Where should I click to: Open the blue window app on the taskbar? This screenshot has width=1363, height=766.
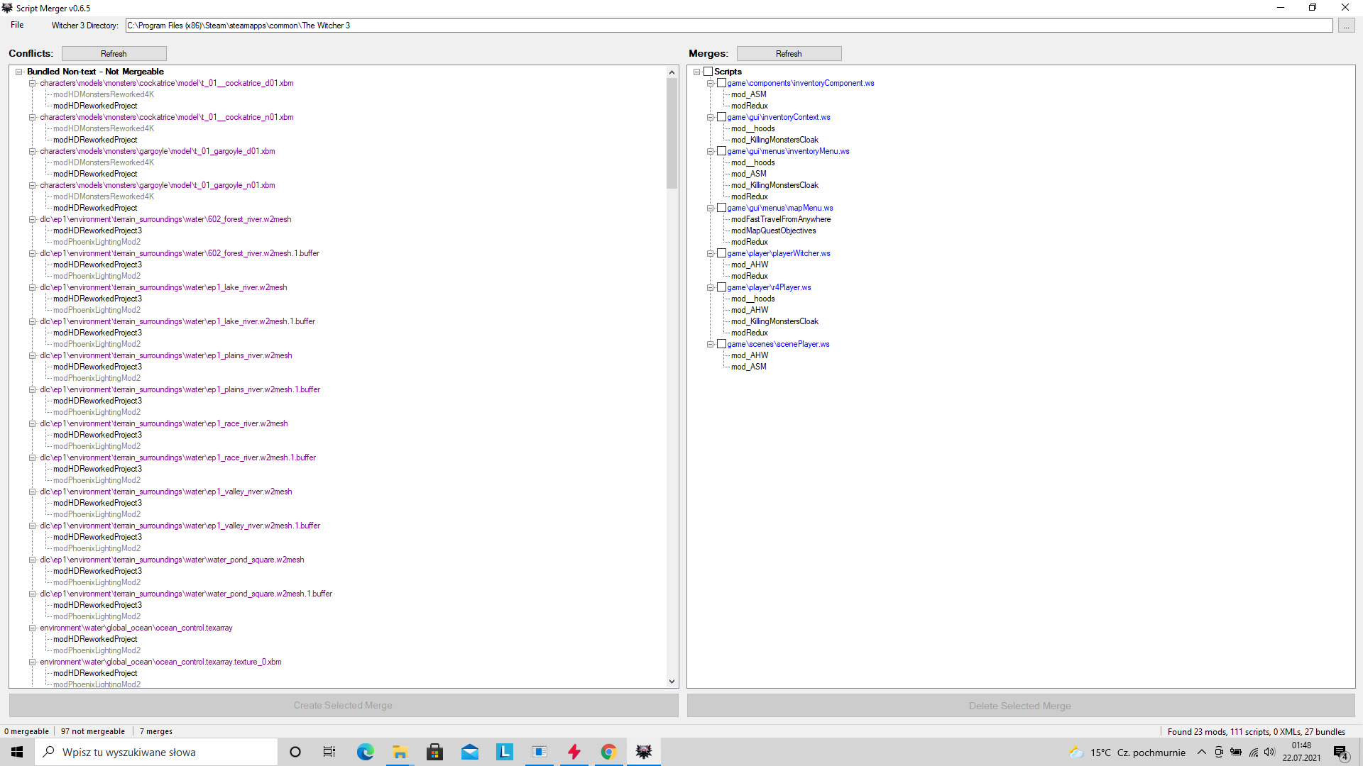click(539, 752)
